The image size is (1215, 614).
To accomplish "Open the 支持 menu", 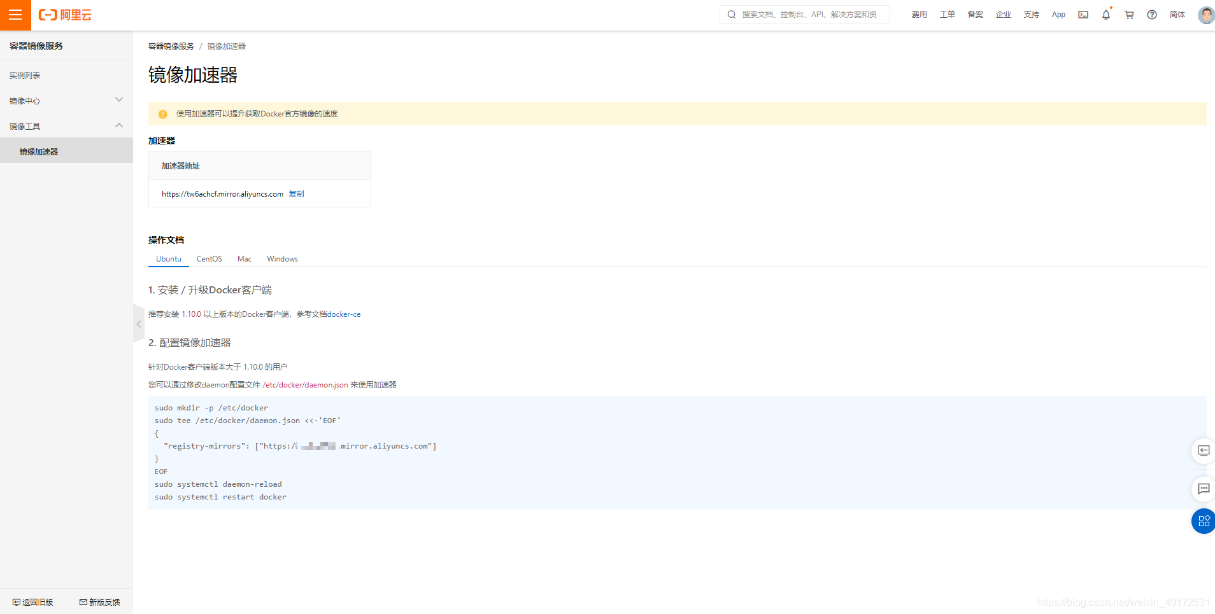I will point(1031,15).
